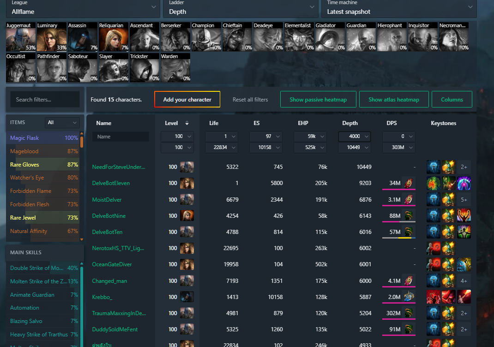This screenshot has width=494, height=347.
Task: Choose the Warden class portrait
Action: 175,67
